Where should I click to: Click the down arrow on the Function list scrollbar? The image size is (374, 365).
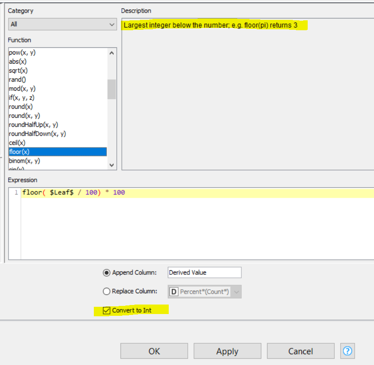point(111,165)
